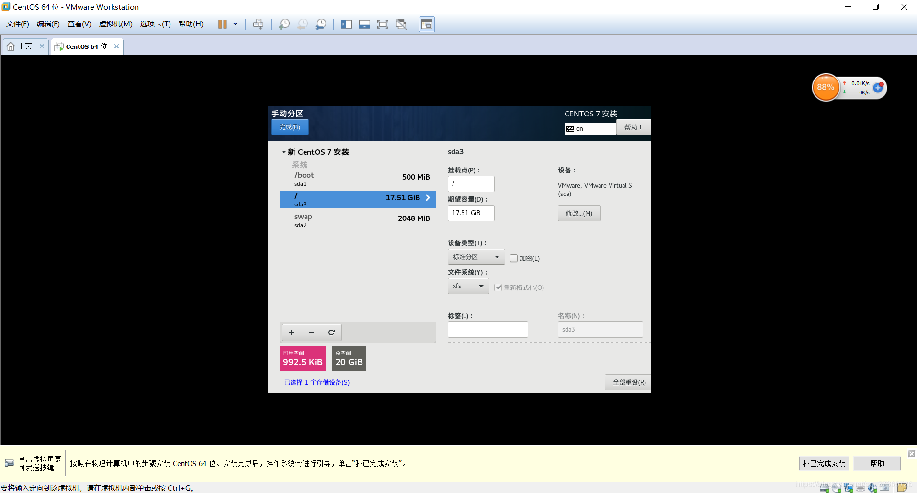Take a snapshot of the VM
This screenshot has width=917, height=493.
click(x=284, y=24)
